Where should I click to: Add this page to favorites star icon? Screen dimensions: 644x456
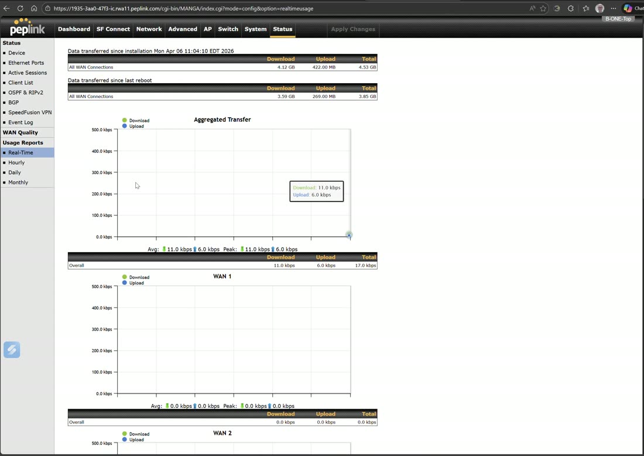tap(543, 8)
